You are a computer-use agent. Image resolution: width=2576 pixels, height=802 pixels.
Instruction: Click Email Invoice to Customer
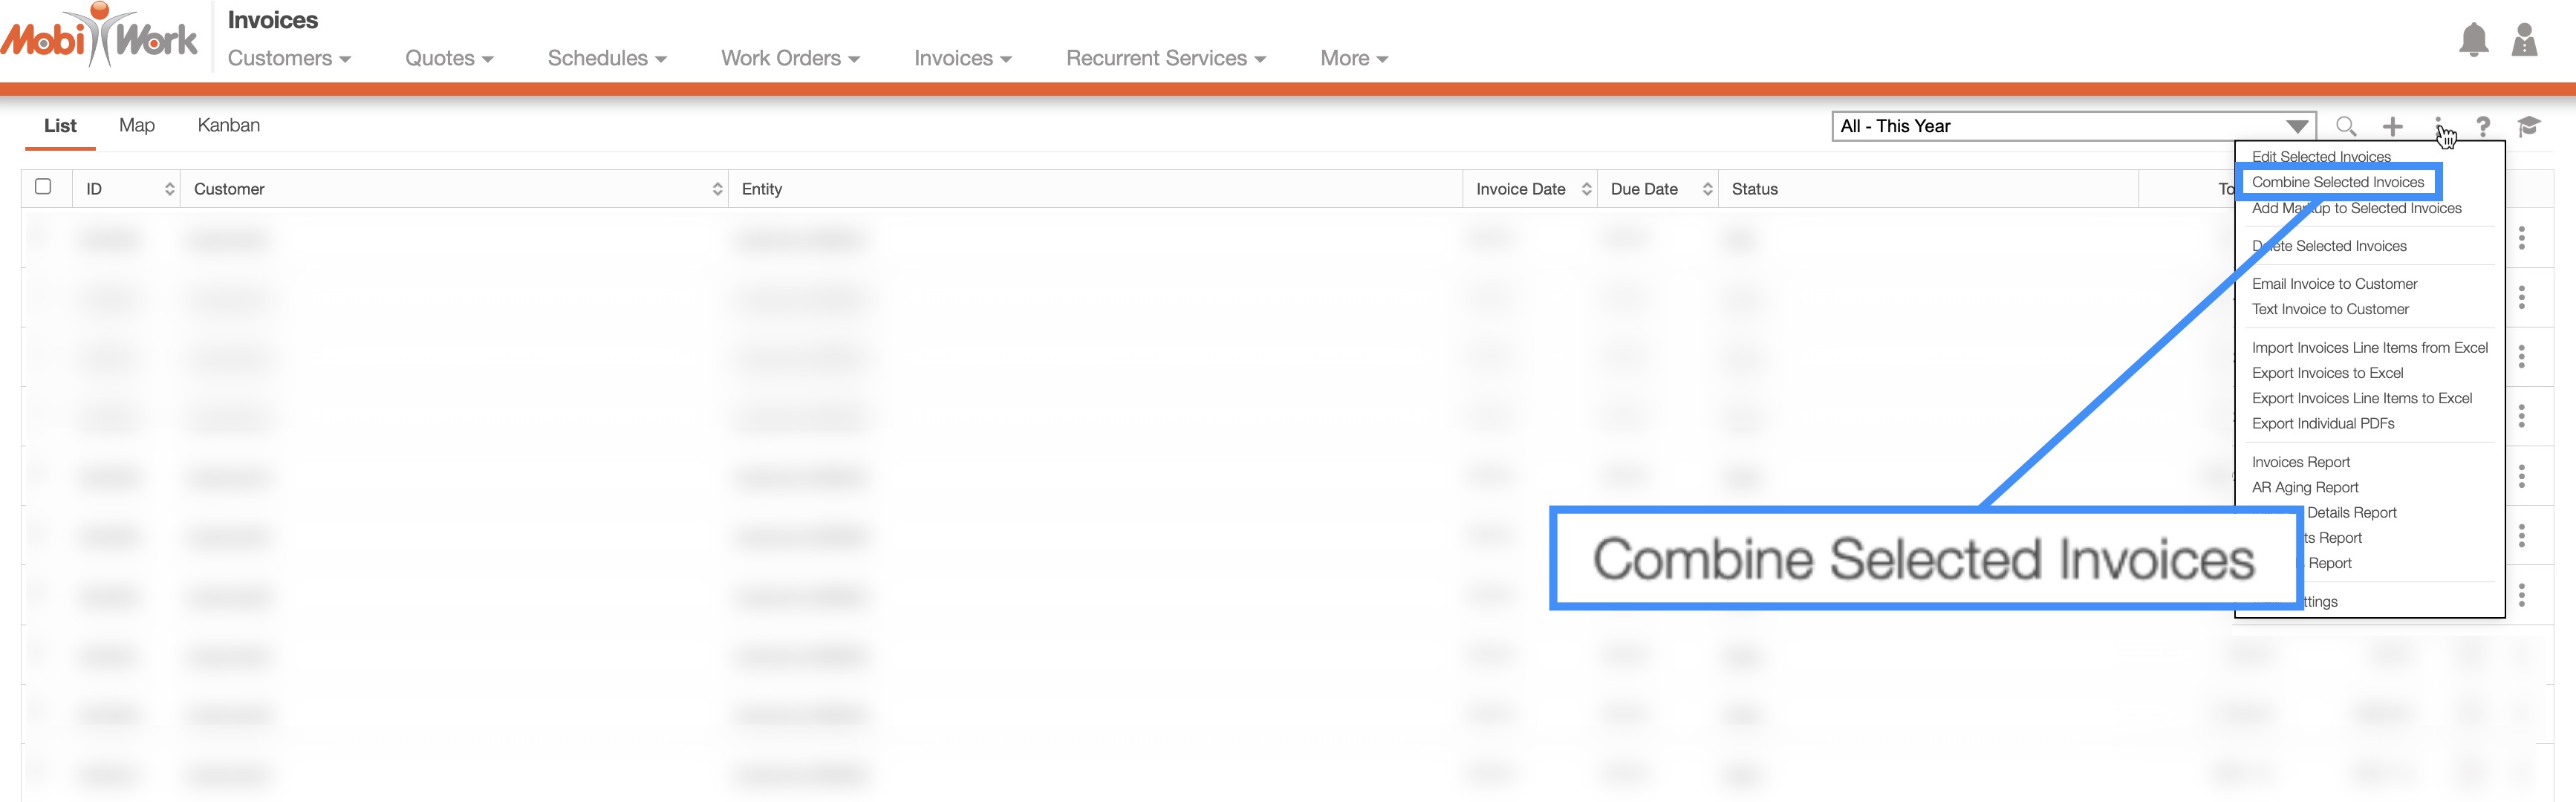pos(2334,284)
